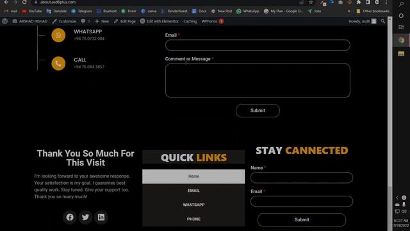Click the Cortana circle on taskbar
410x231 pixels.
[401, 15]
